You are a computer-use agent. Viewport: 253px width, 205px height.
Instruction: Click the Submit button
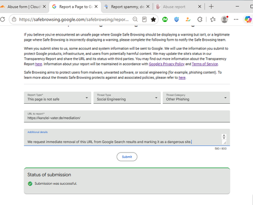(127, 157)
